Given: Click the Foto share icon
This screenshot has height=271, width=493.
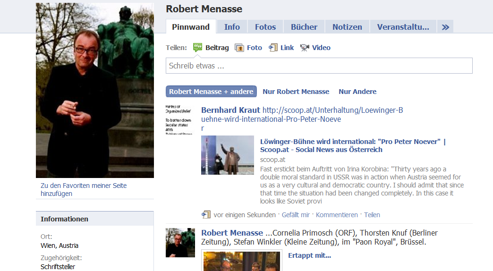Looking at the screenshot, I should point(239,48).
